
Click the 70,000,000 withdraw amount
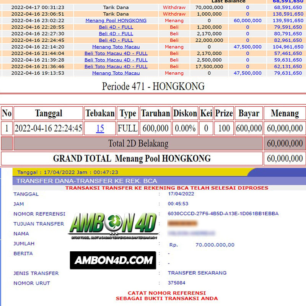click(x=209, y=7)
